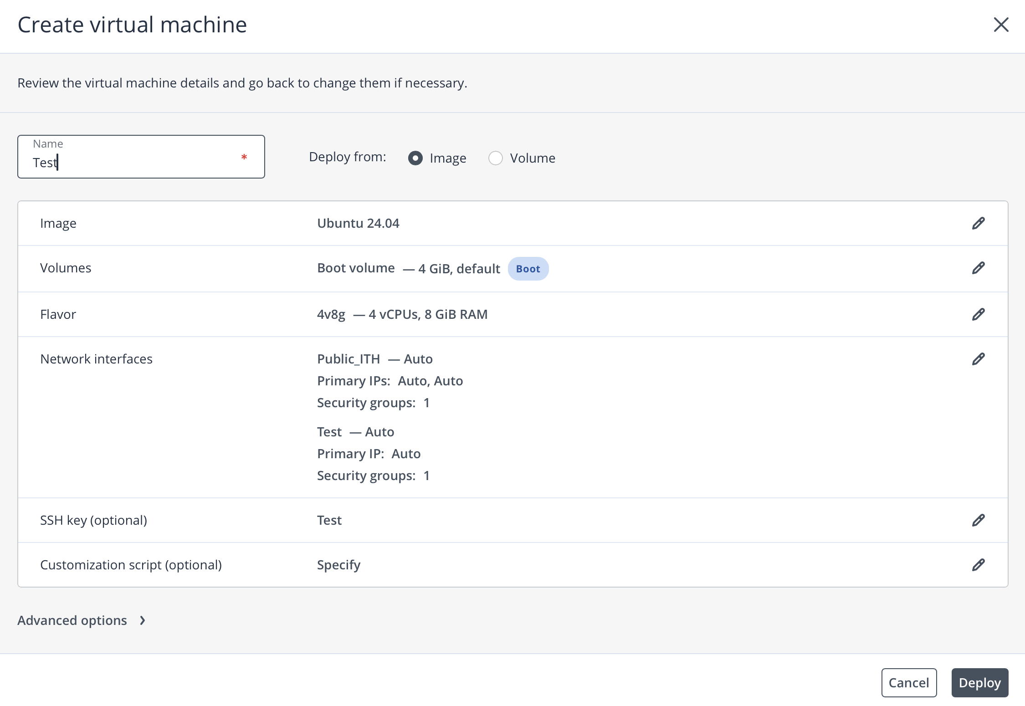
Task: Click Public_ITH network interface entry
Action: click(348, 359)
